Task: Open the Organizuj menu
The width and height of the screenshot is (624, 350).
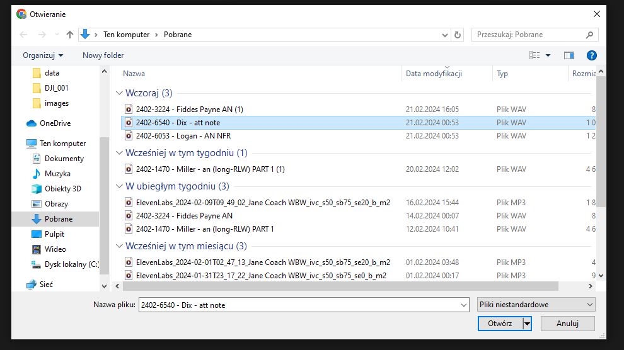Action: [x=43, y=55]
